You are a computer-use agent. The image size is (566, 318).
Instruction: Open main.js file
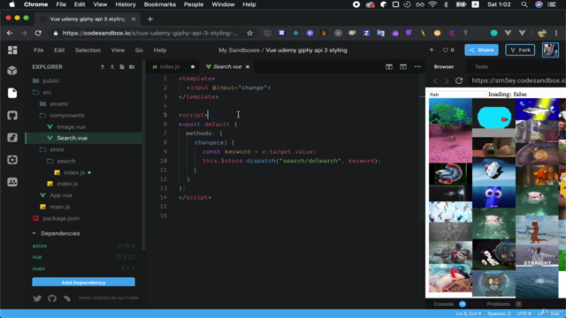[59, 207]
